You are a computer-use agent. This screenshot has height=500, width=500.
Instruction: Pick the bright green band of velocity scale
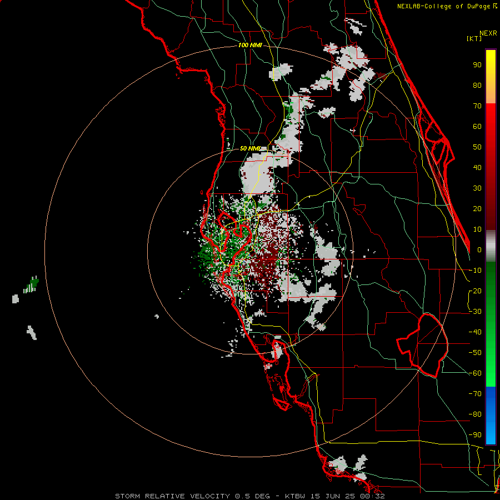(491, 374)
